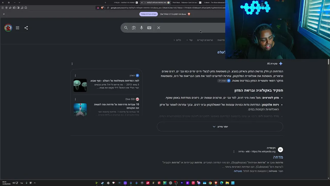Expand יותר מידע in AI overview

point(220,127)
